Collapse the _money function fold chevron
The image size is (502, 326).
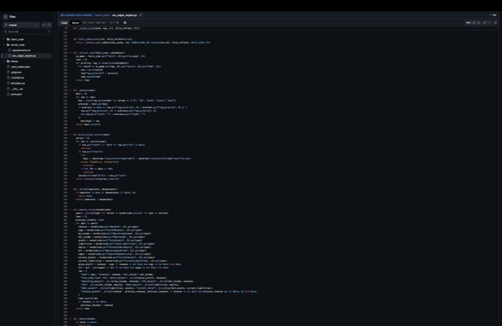pyautogui.click(x=70, y=319)
